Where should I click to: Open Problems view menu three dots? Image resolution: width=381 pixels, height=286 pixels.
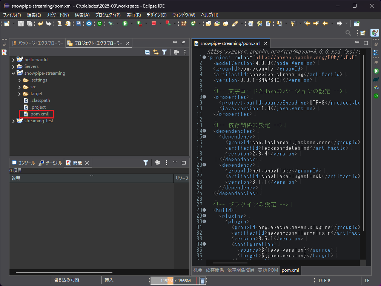pos(166,163)
